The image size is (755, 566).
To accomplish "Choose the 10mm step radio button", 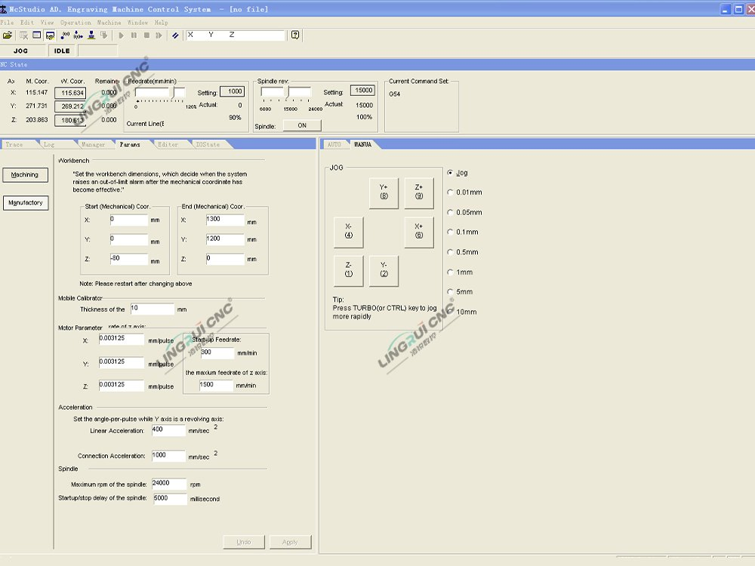I will [451, 312].
